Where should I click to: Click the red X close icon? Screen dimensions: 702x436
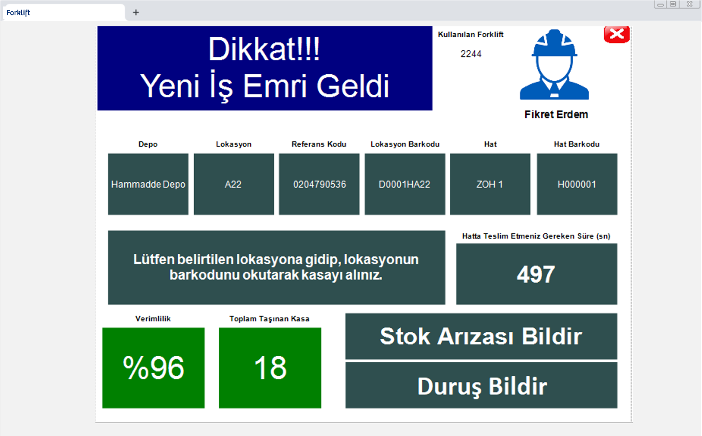click(616, 34)
